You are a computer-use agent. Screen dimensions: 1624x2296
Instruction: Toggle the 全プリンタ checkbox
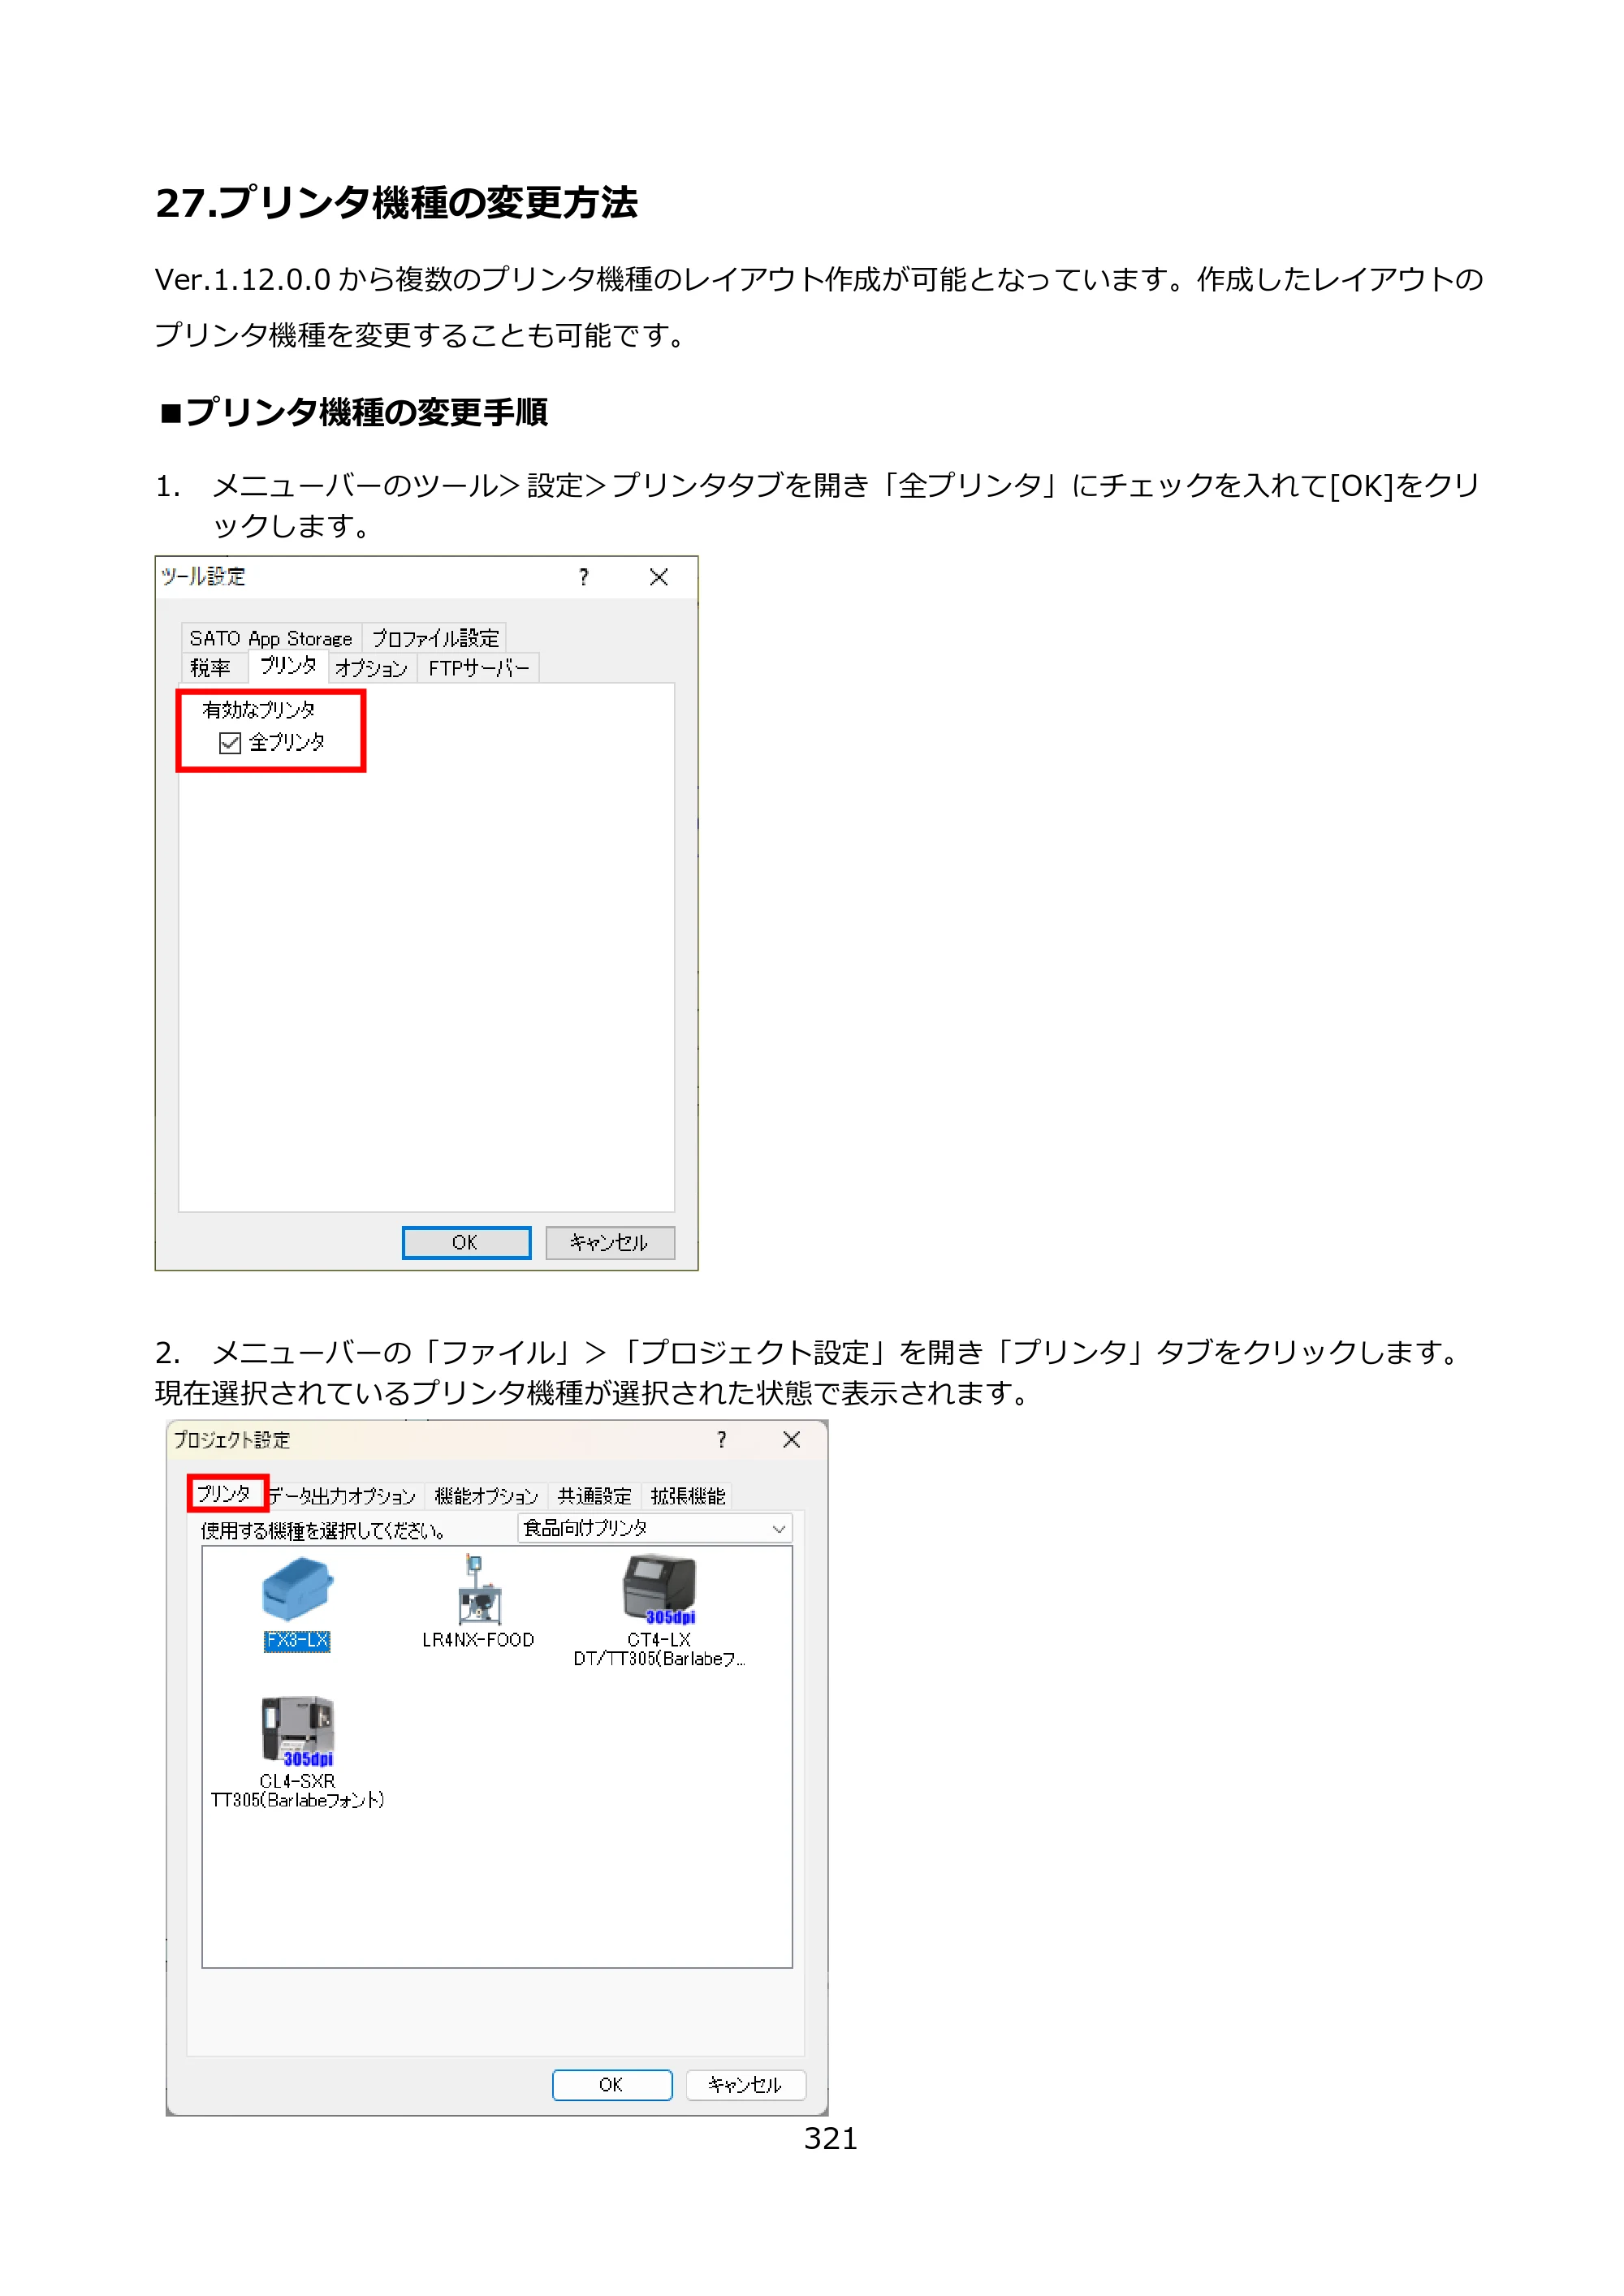click(x=230, y=742)
